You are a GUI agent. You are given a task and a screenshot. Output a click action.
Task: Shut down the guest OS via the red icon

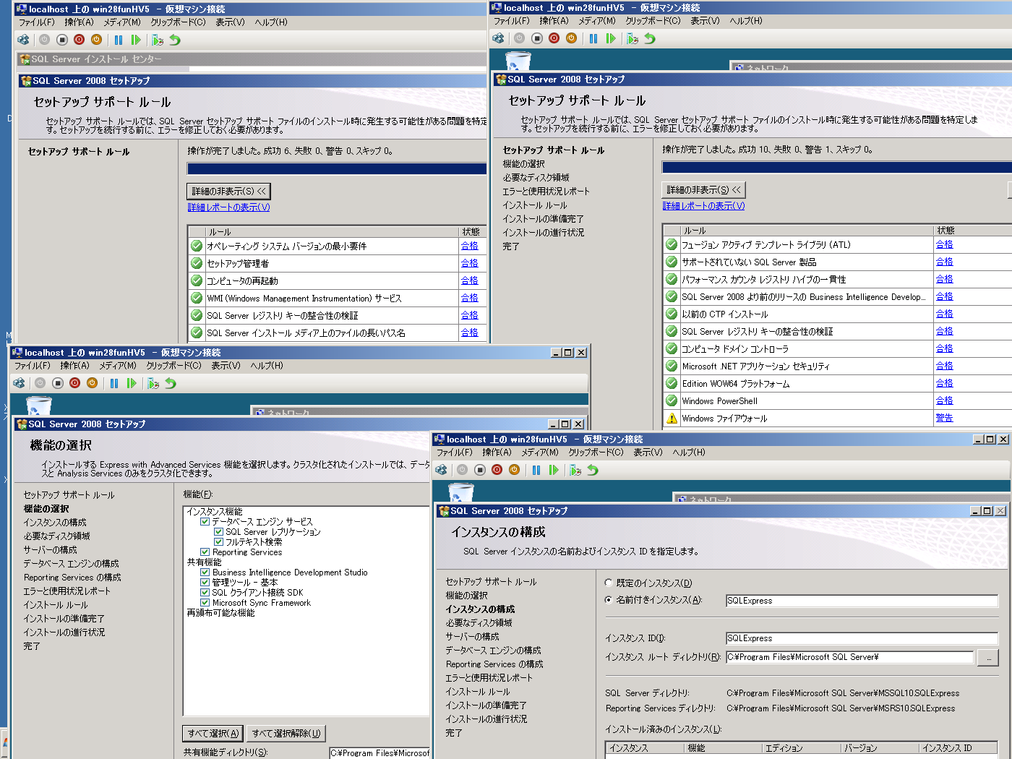point(79,40)
